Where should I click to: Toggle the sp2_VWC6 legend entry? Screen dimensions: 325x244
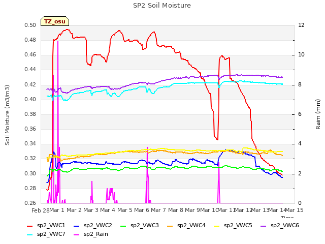click(x=280, y=226)
